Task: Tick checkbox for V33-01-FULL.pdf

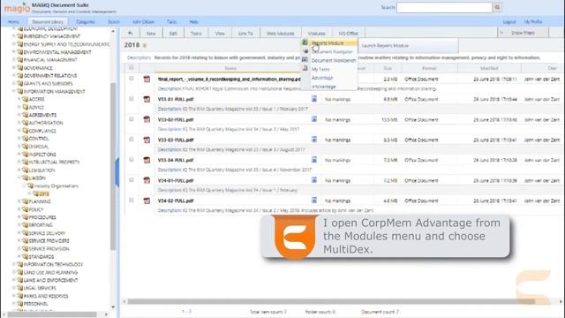Action: [x=132, y=98]
